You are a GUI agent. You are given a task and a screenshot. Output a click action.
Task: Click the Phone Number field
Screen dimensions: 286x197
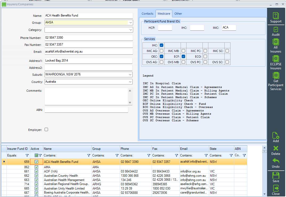tap(89, 38)
